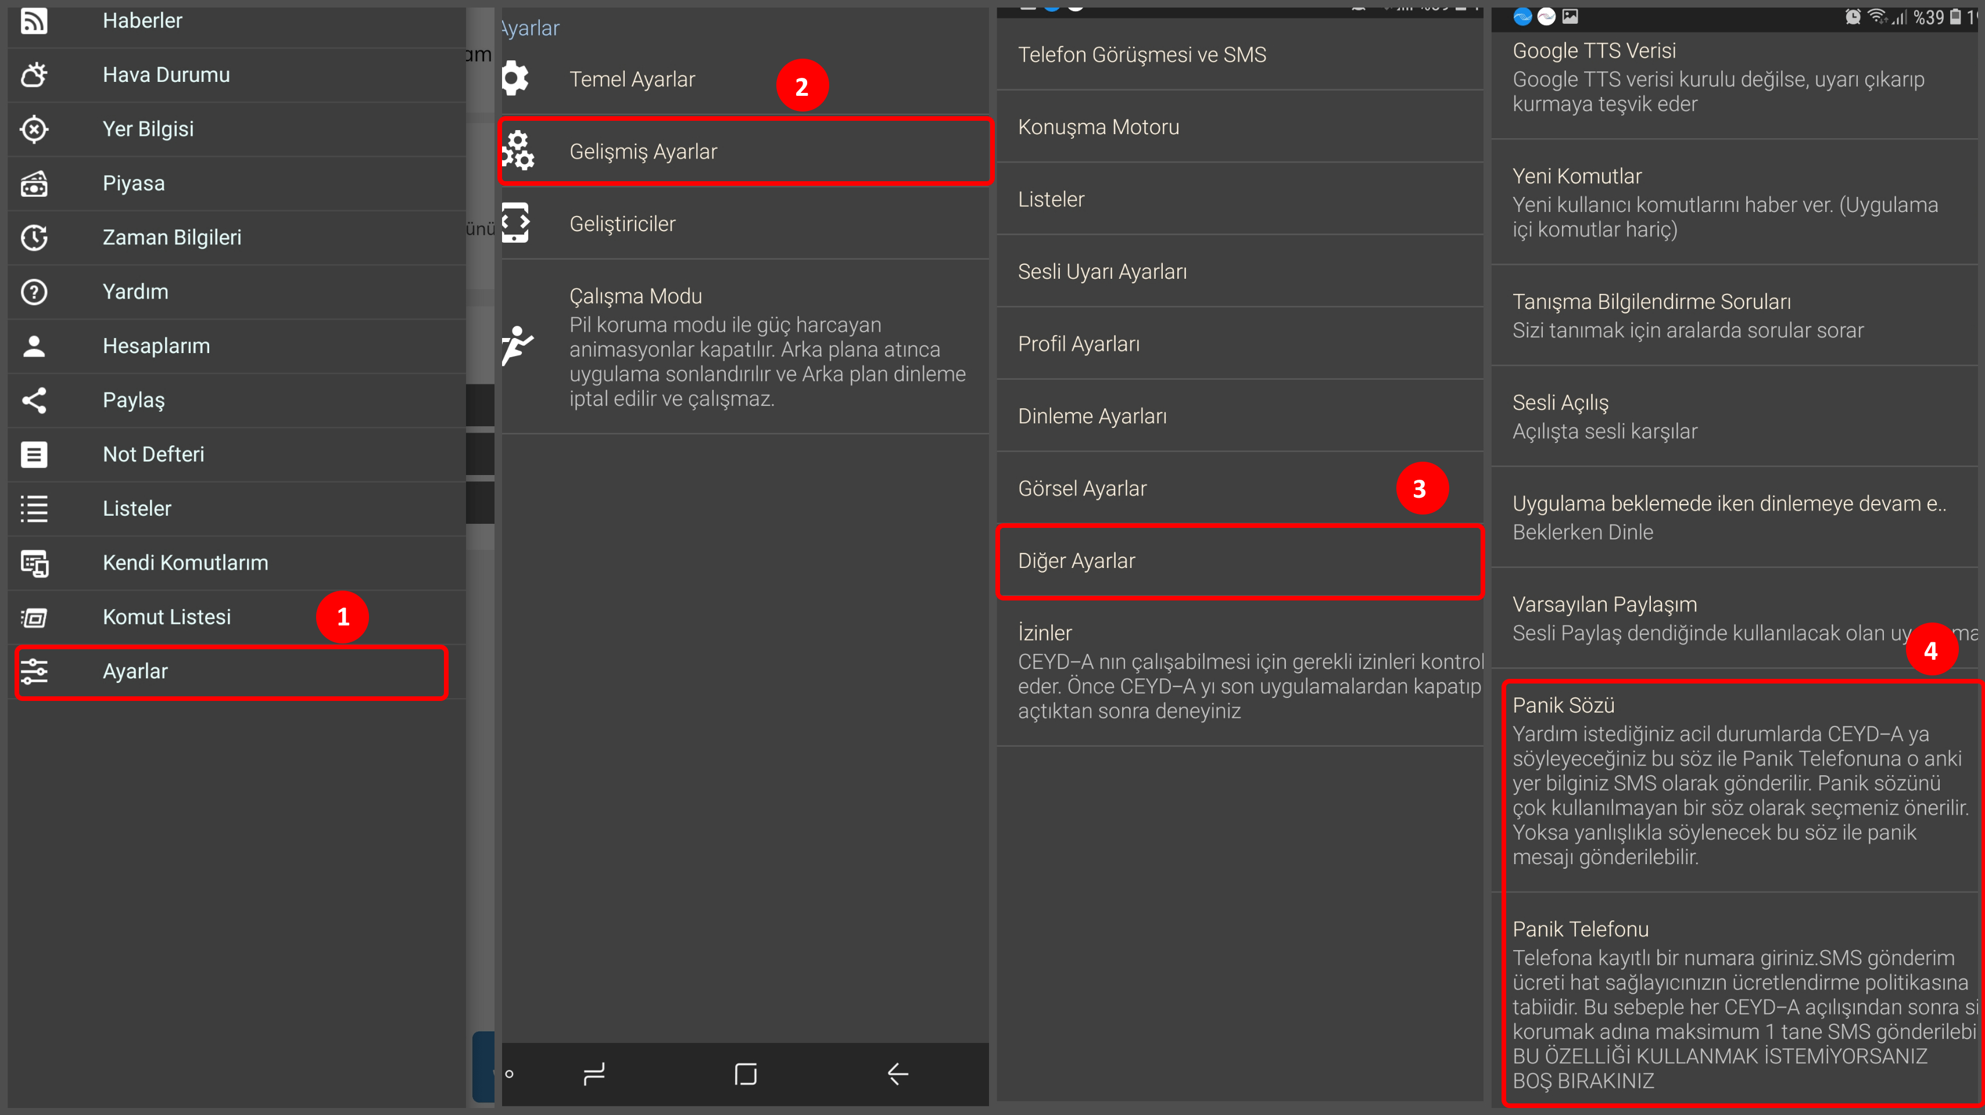Viewport: 1985px width, 1115px height.
Task: Tap the Geliştiriciler code phone icon
Action: point(515,224)
